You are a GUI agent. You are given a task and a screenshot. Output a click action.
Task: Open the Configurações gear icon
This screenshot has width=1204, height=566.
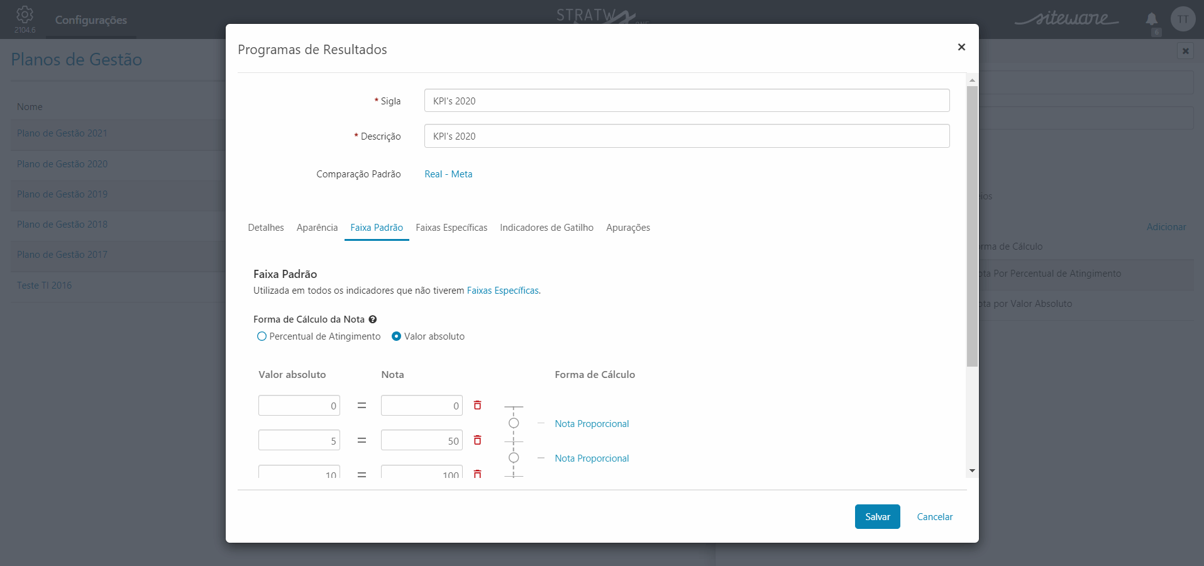(x=25, y=14)
